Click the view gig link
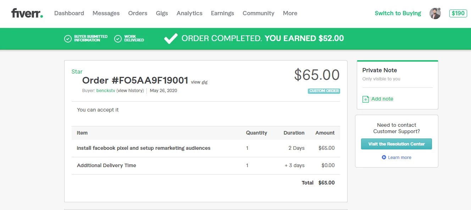This screenshot has height=210, width=471. [199, 82]
